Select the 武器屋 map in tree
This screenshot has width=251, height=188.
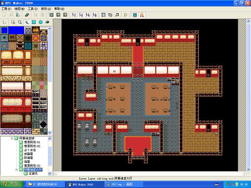click(28, 154)
